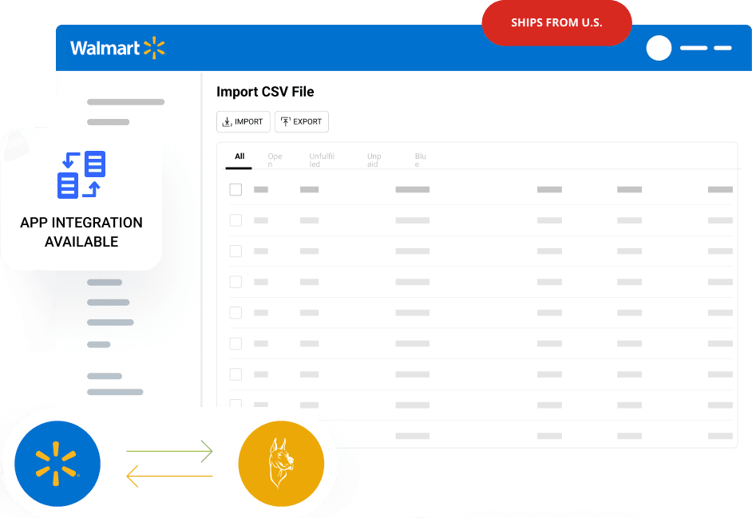Click the App Integration Available card

[x=81, y=200]
